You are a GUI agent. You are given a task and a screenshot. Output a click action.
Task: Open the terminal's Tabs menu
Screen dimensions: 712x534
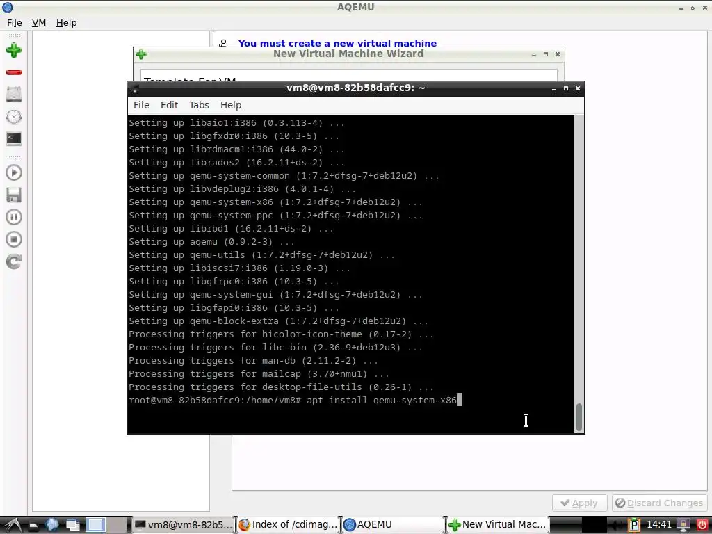click(199, 105)
